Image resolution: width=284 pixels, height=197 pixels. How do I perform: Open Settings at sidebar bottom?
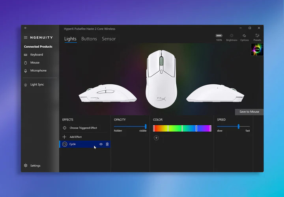(x=35, y=165)
